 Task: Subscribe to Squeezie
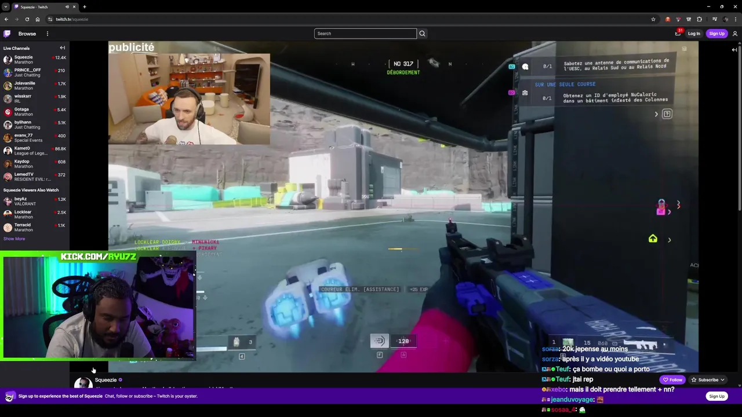[707, 380]
